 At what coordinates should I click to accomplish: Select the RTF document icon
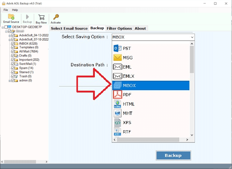(118, 132)
